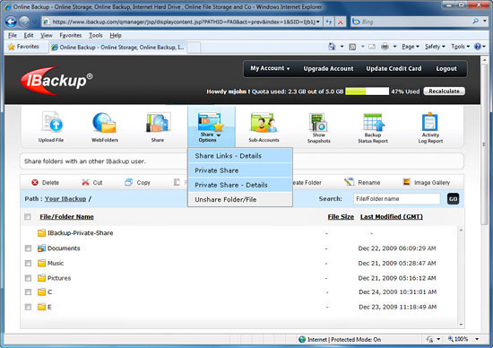Click the Delete action icon
The image size is (493, 348).
(35, 182)
